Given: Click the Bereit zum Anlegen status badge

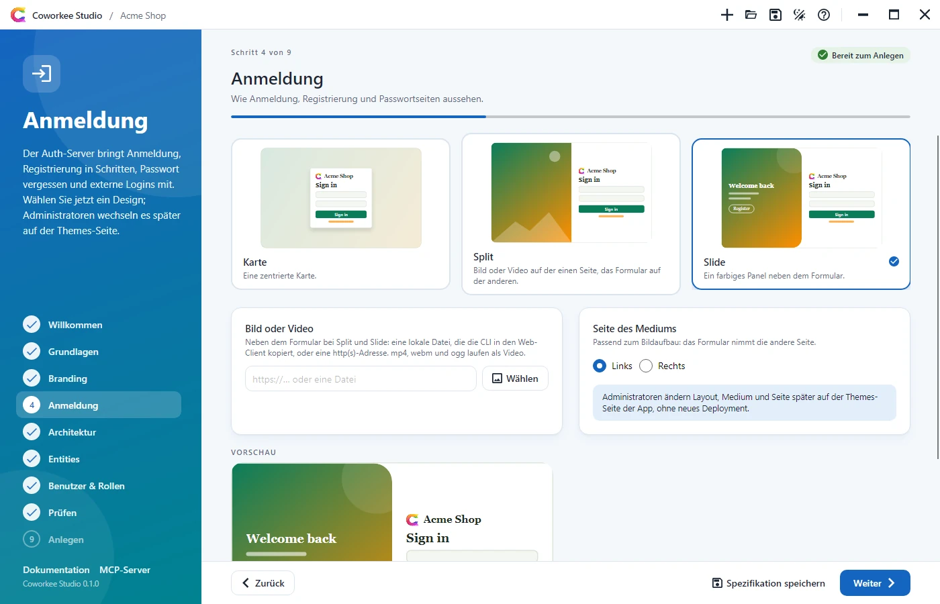Looking at the screenshot, I should (861, 55).
